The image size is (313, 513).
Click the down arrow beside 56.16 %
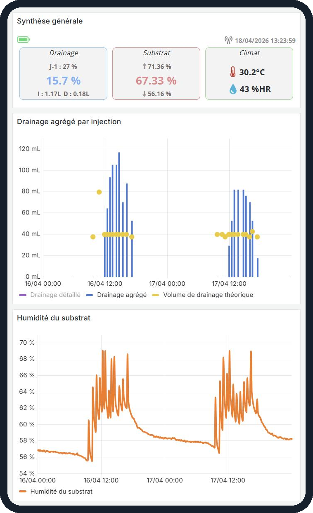tap(145, 94)
